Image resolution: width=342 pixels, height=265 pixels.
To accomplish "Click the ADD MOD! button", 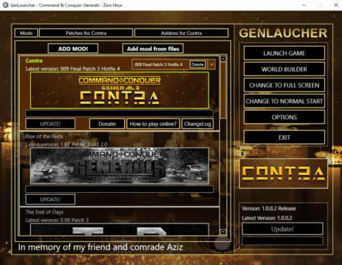I will point(73,48).
